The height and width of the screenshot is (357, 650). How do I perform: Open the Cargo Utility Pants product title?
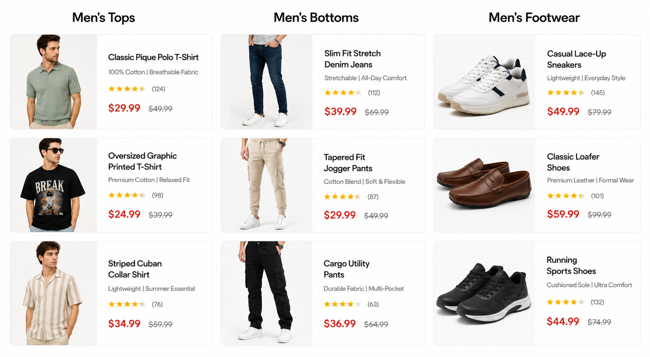[x=347, y=269]
